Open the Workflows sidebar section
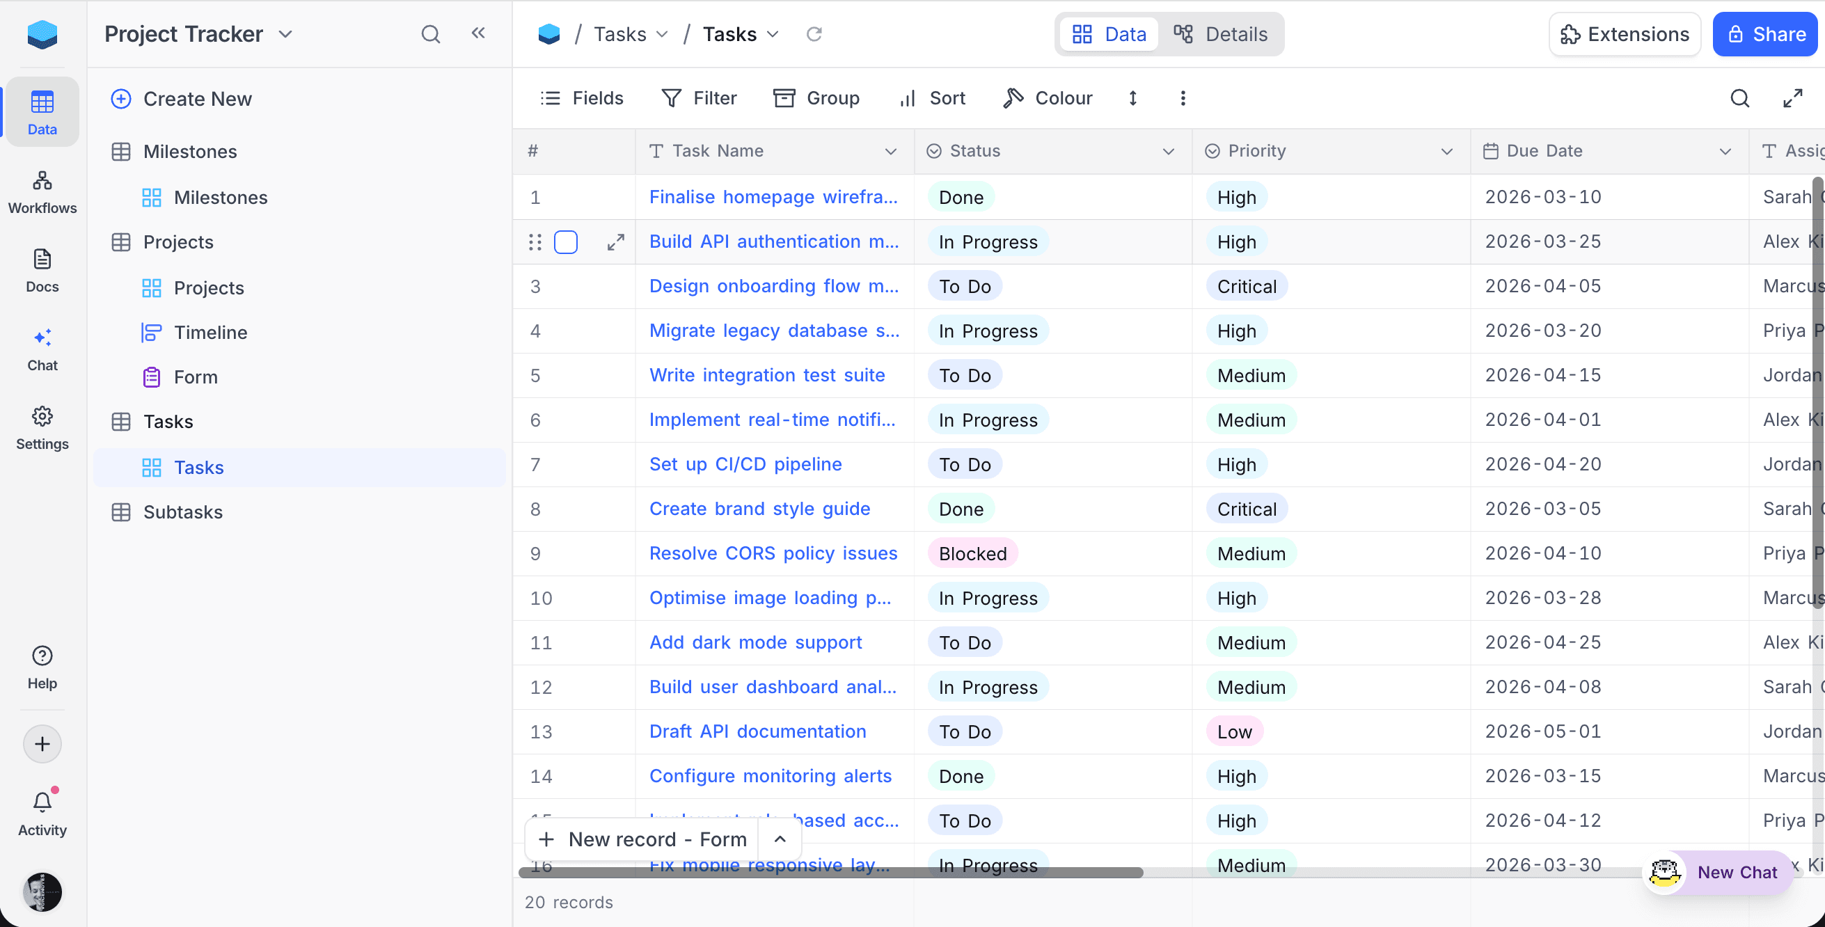 click(x=42, y=192)
